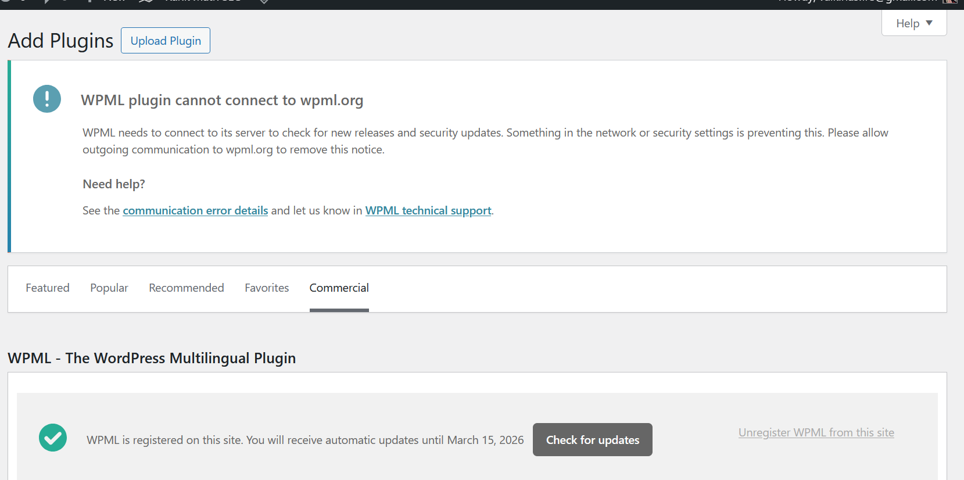Open the communication error details link
The image size is (964, 480).
click(195, 210)
